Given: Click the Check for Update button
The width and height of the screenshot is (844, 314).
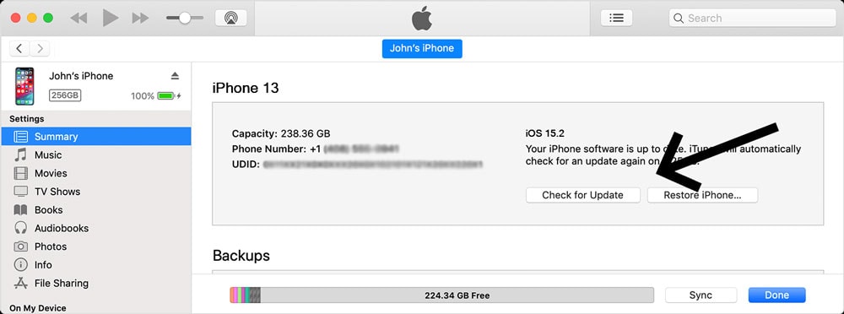Looking at the screenshot, I should [583, 195].
